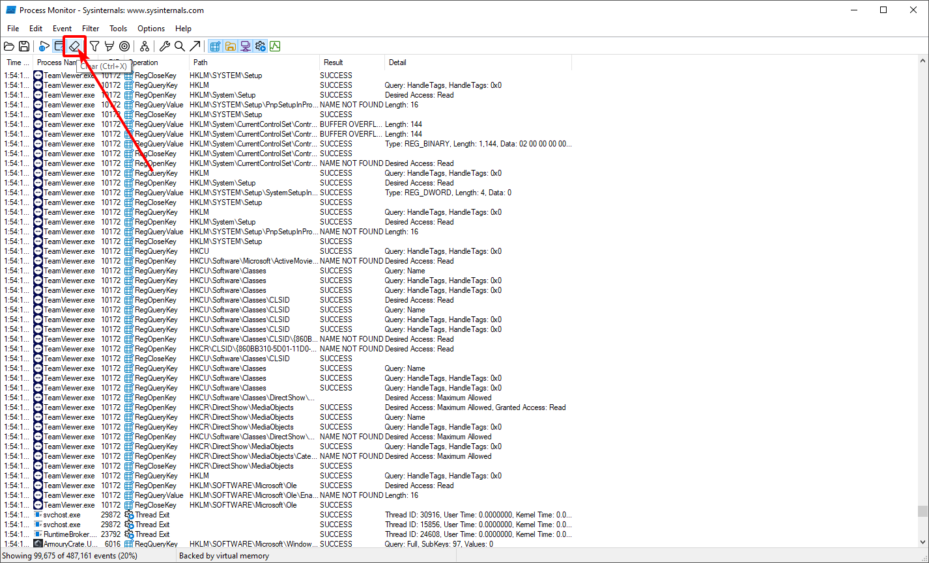Screen dimensions: 929x563
Task: Click the vertical scrollbar thumb
Action: click(x=922, y=510)
